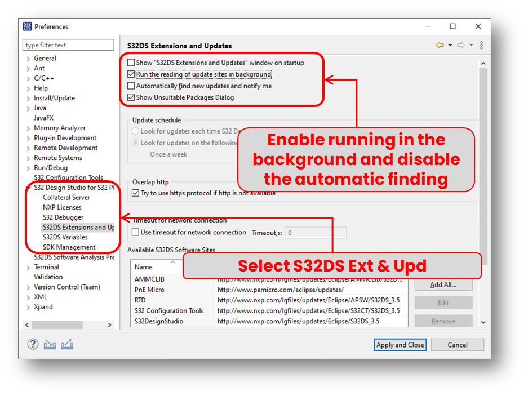Select the S32DesignStudio site row
Viewport: 528px width, 396px height.
pos(269,321)
